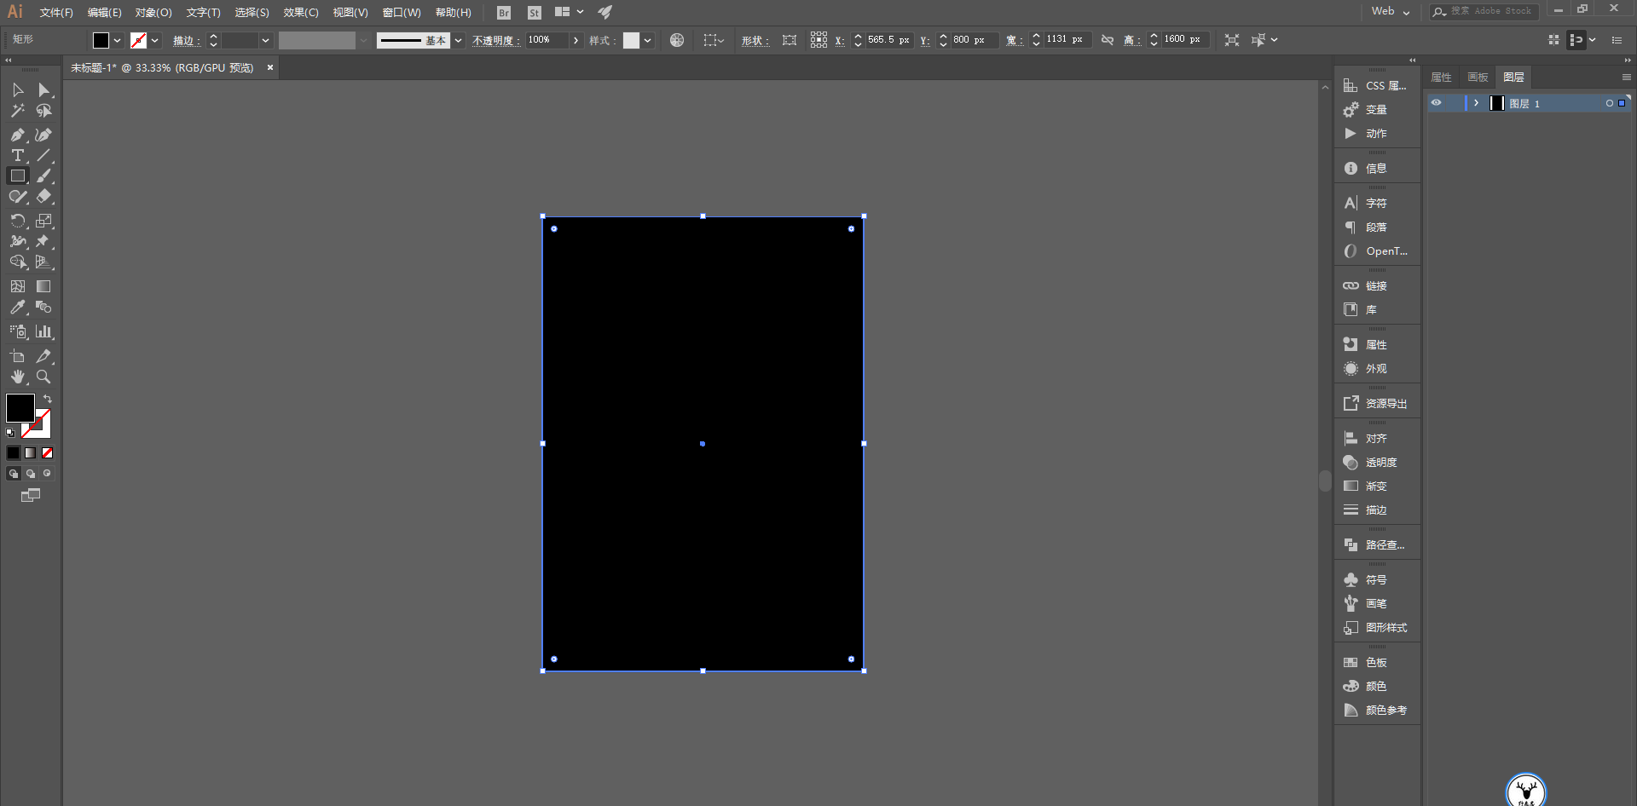Select the Eyedropper tool
This screenshot has width=1637, height=806.
[17, 308]
